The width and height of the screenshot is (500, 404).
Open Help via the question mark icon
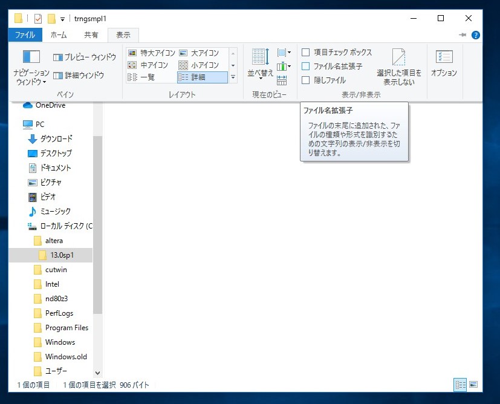click(475, 35)
